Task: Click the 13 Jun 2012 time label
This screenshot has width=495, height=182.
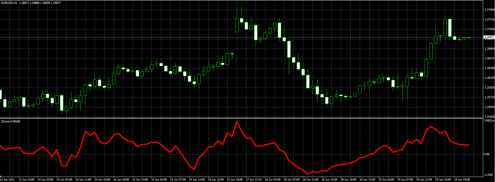Action: [x=7, y=180]
